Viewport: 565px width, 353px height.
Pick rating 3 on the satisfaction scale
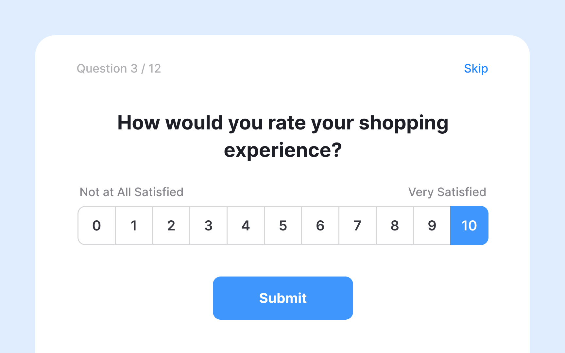[x=208, y=226]
